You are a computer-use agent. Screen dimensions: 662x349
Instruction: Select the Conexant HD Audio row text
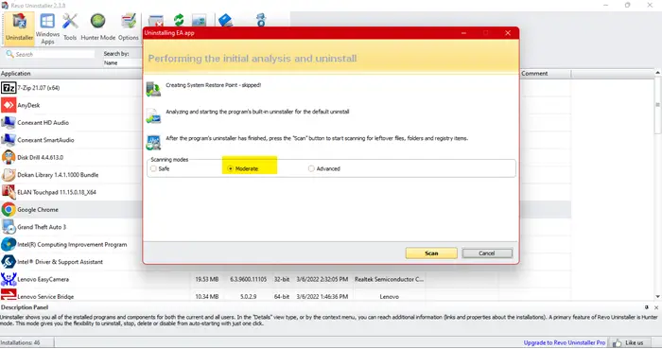44,122
